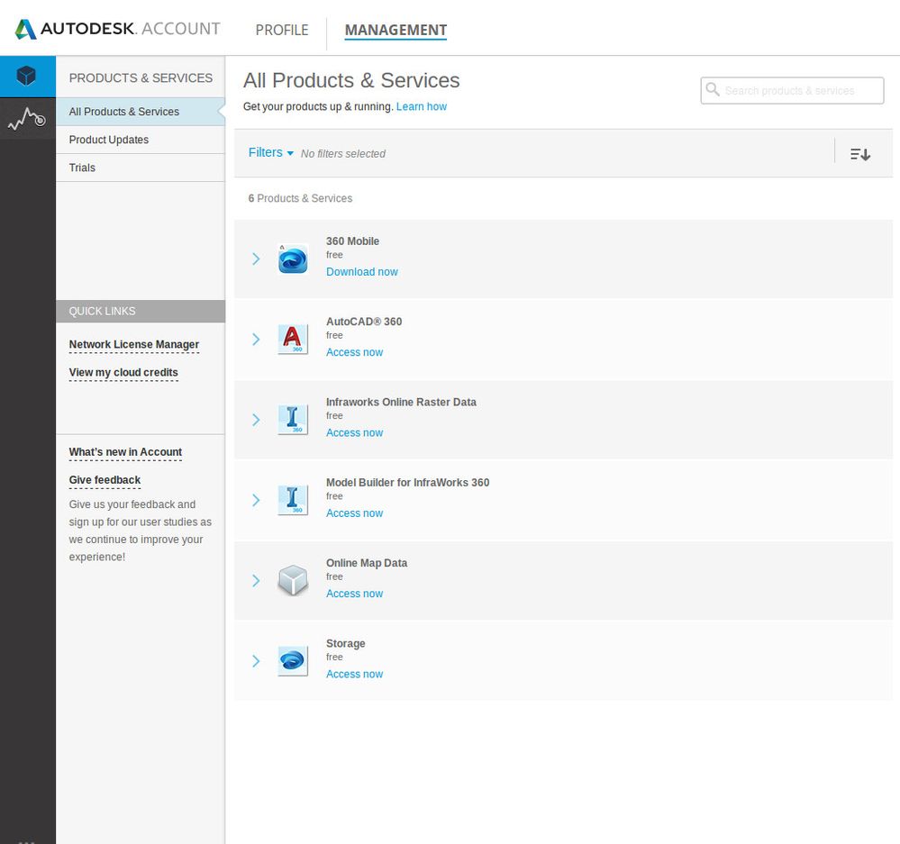Click the 6 Products & Services count

point(300,198)
